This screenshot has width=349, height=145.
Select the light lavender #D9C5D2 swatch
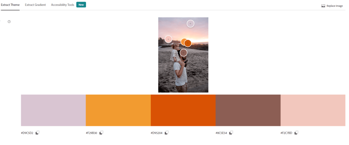[54, 110]
